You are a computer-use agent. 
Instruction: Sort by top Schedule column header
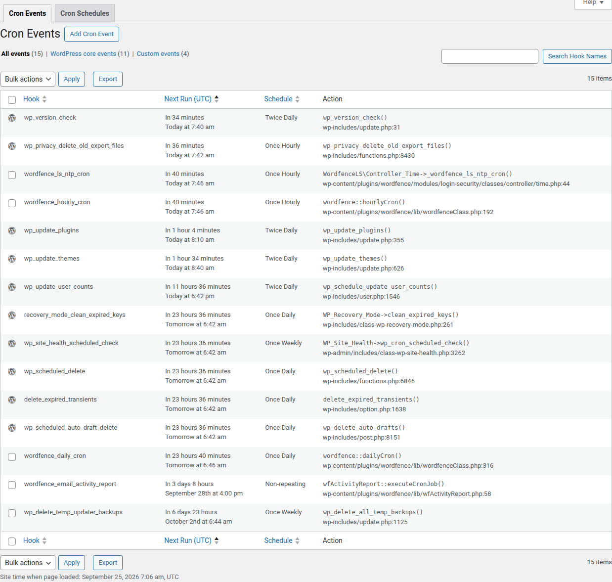pyautogui.click(x=278, y=99)
